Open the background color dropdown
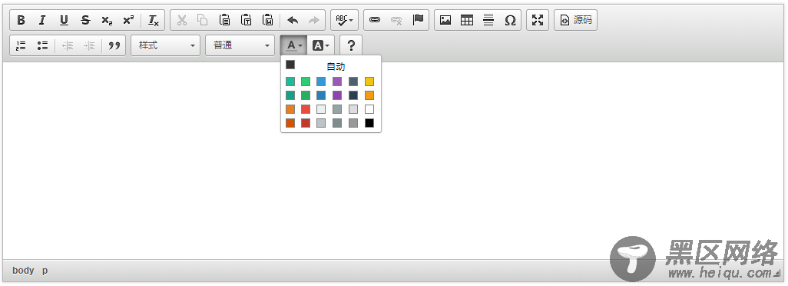Viewport: 788px width, 286px height. click(x=320, y=45)
